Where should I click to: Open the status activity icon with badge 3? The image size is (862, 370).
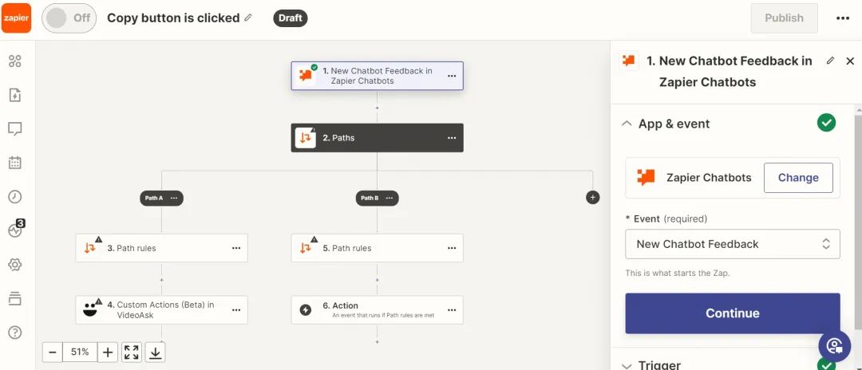pyautogui.click(x=16, y=230)
